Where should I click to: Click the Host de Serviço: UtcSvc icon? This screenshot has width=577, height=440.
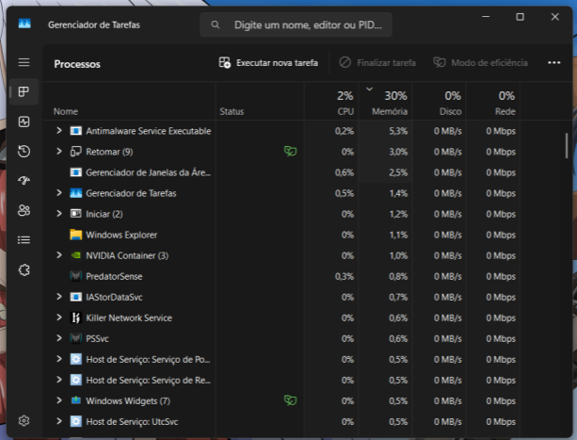tap(76, 421)
